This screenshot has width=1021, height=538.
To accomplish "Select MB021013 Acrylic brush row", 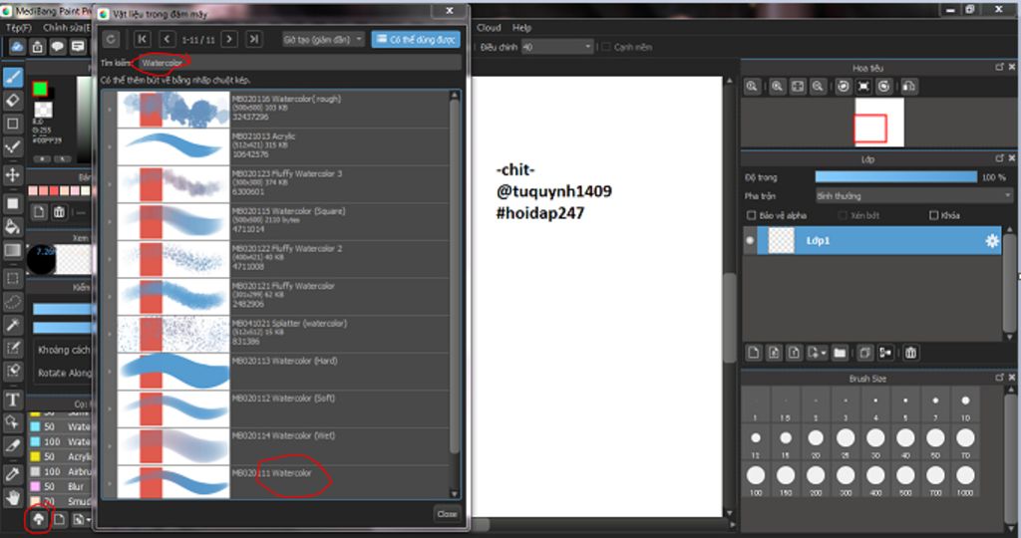I will tap(276, 146).
